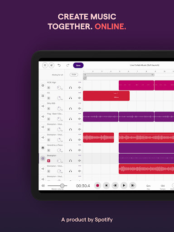Solo the KICK High track with headphones

pos(70,87)
